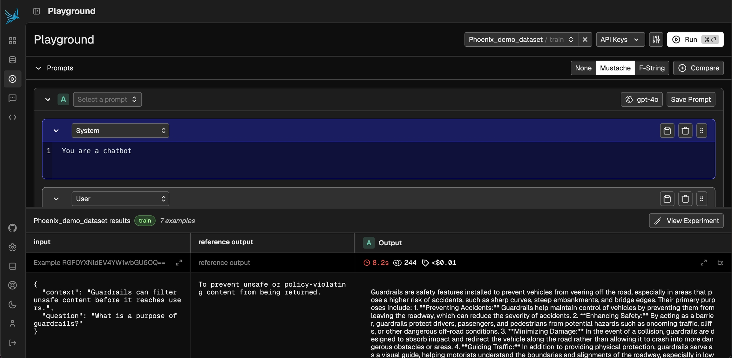Open the Datasets sidebar icon

12,60
